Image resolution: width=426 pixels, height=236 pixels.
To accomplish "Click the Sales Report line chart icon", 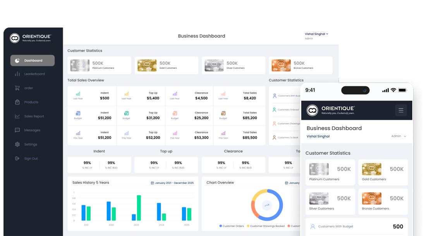I will click(17, 116).
